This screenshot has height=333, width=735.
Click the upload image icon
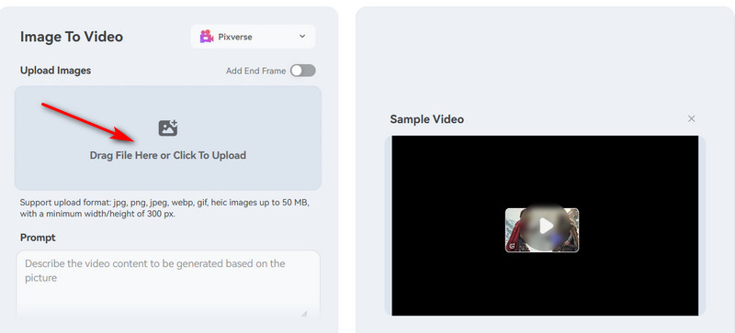click(x=168, y=128)
